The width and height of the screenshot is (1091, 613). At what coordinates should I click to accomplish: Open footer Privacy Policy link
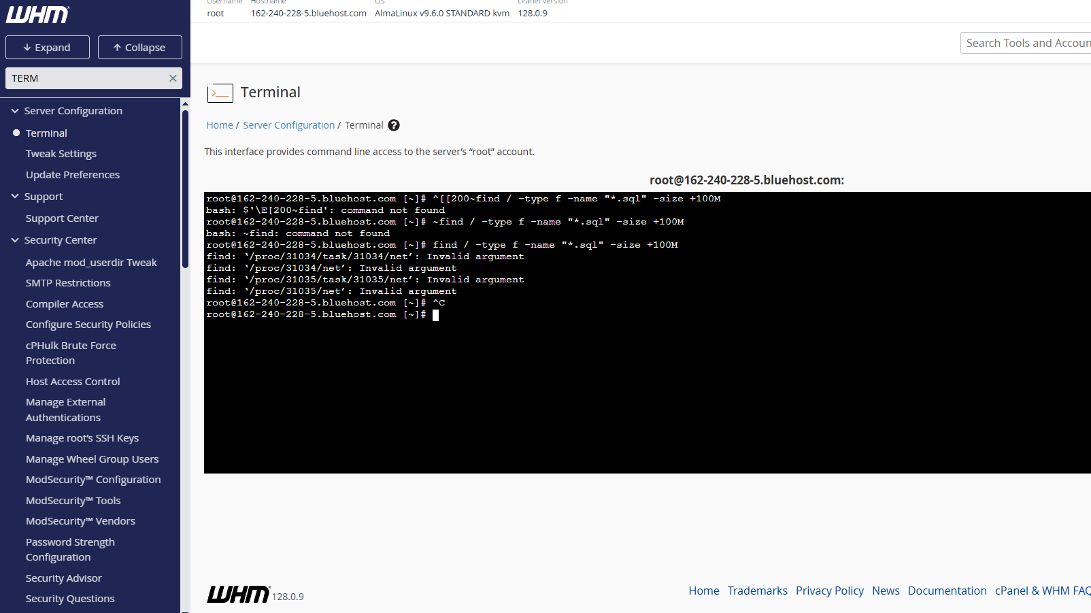[830, 591]
